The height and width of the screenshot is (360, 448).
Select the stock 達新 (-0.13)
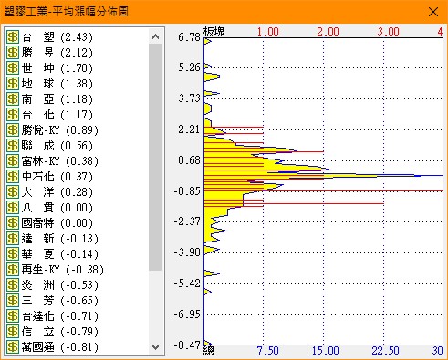coord(60,239)
